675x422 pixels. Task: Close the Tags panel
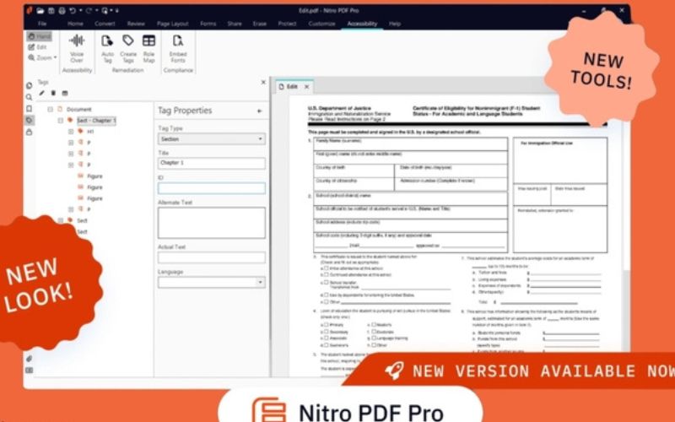tap(263, 82)
